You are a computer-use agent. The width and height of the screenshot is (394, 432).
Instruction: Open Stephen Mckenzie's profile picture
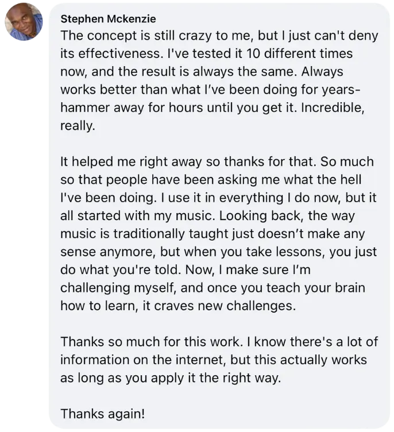24,22
